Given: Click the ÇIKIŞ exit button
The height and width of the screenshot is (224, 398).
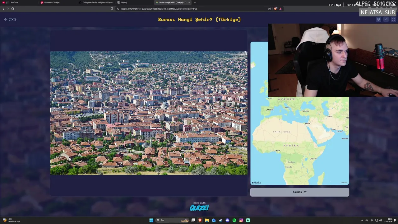Looking at the screenshot, I should (x=10, y=19).
